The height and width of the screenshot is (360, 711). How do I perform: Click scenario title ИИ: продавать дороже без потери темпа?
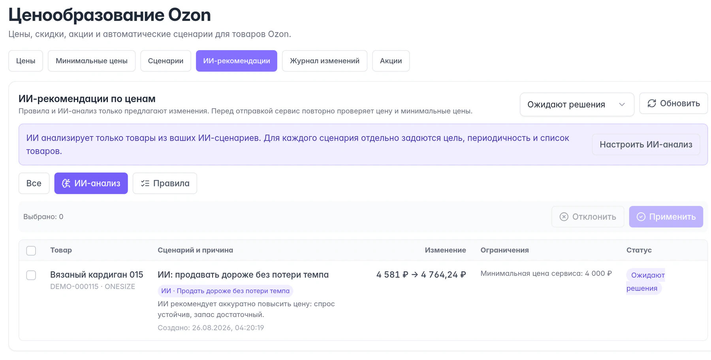coord(243,275)
